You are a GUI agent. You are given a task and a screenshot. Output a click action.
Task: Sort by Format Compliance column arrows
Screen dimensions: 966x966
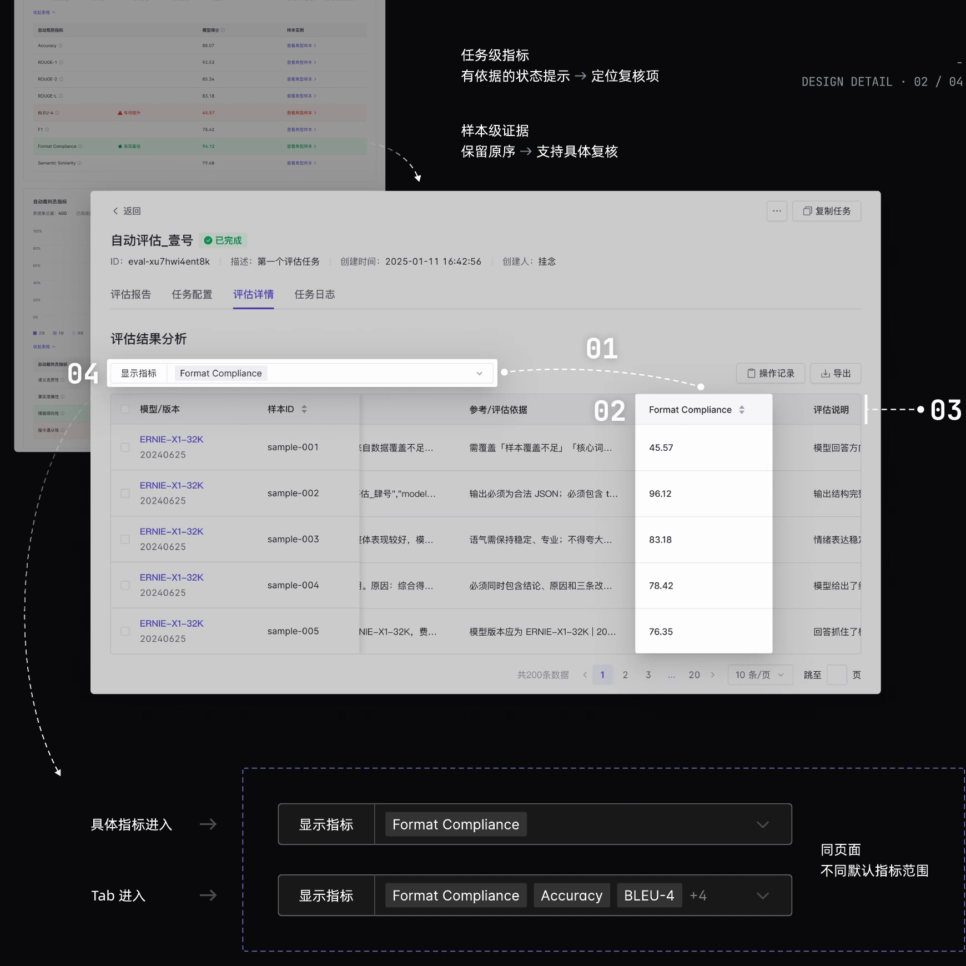(742, 410)
